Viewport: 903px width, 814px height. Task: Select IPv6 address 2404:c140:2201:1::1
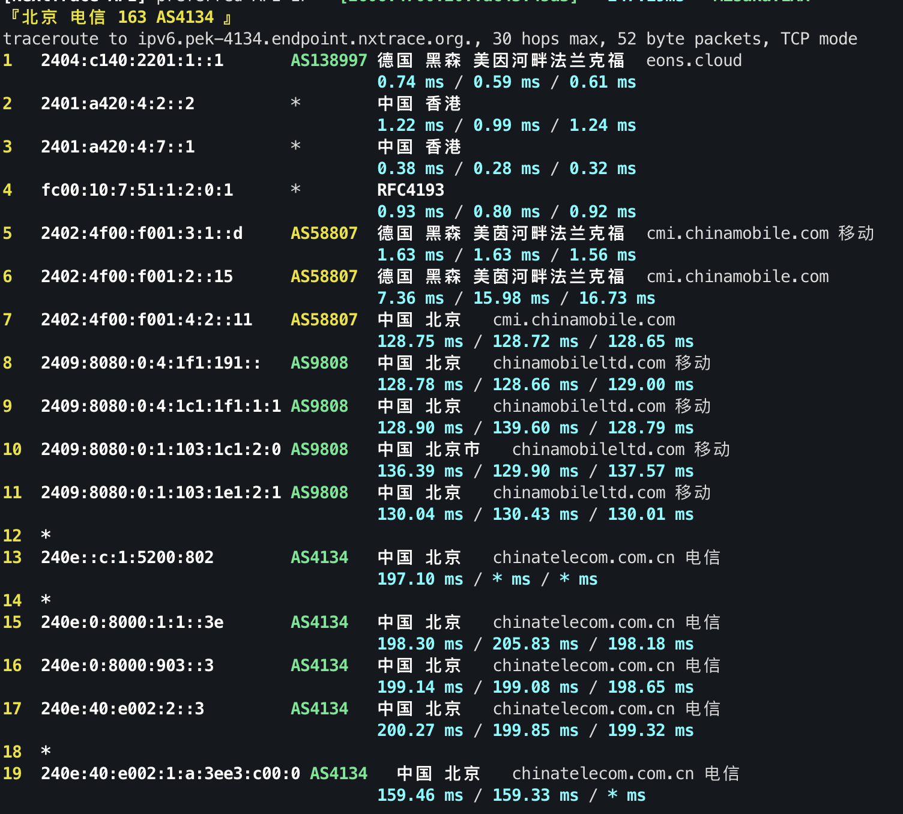click(132, 60)
